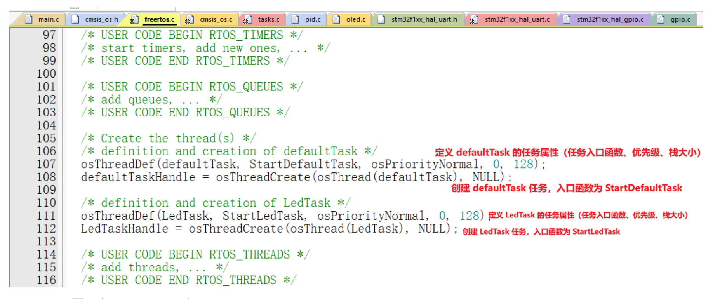The height and width of the screenshot is (299, 720).
Task: Select the stm32f1xx_hal_uart.h tab
Action: [419, 19]
